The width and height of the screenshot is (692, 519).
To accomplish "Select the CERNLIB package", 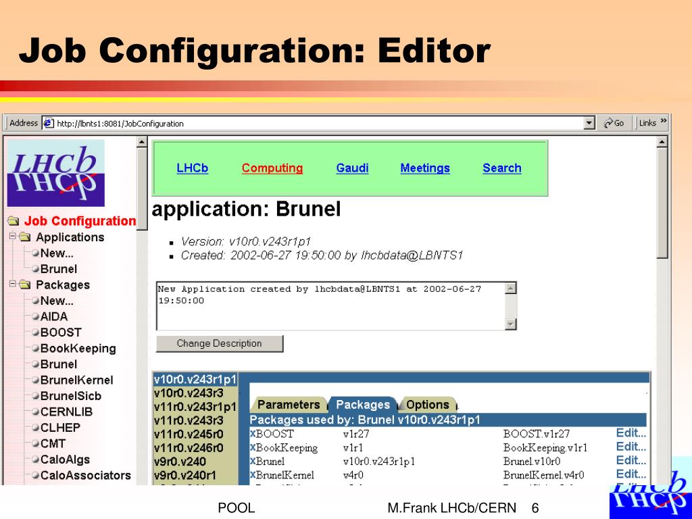I will pos(67,412).
